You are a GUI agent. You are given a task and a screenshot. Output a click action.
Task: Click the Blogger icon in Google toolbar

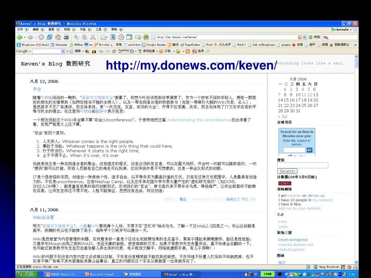point(188,51)
